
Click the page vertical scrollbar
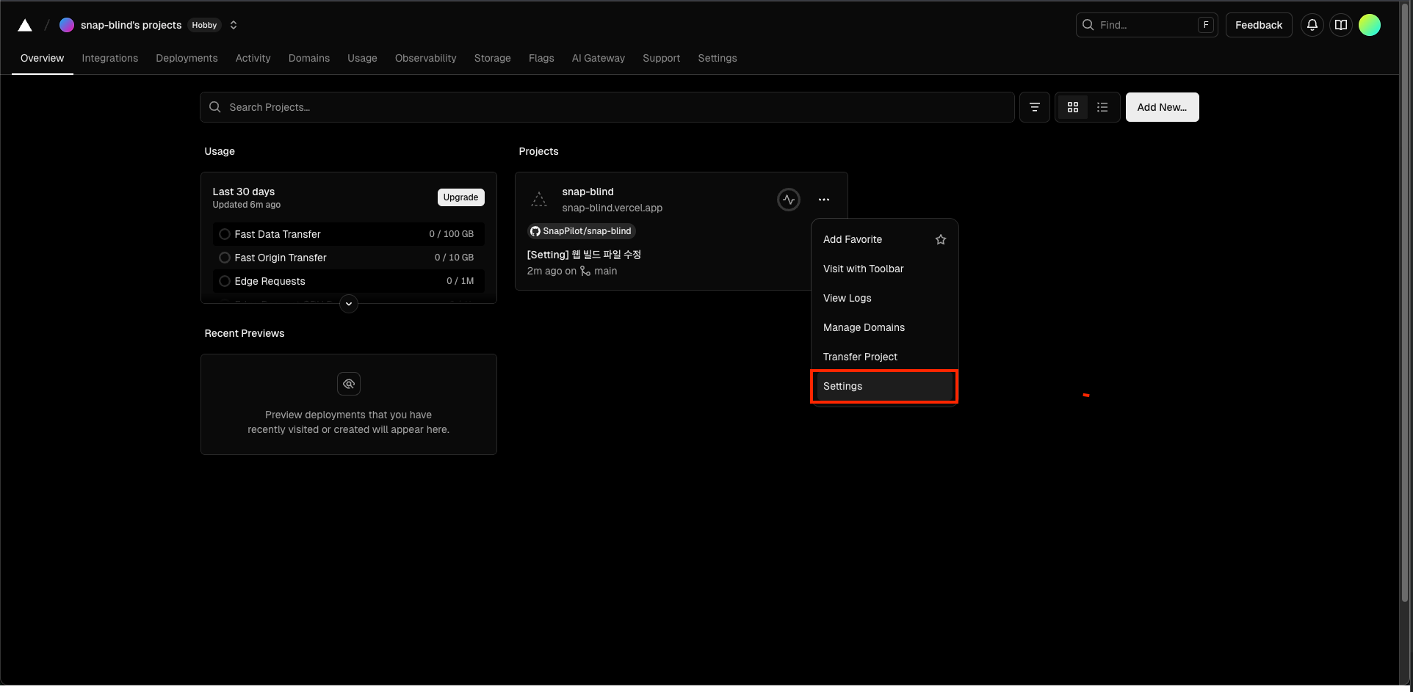tap(1406, 301)
